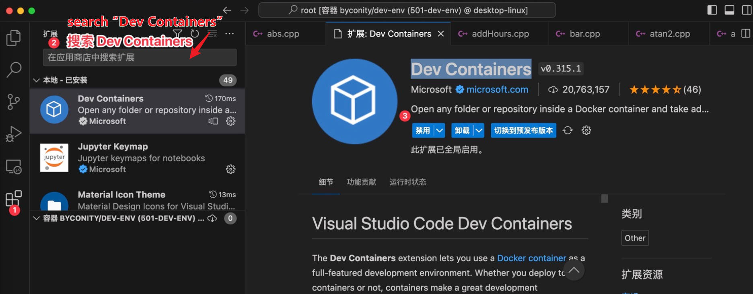Open dropdown arrow next to 卸载
Image resolution: width=753 pixels, height=294 pixels.
(479, 130)
